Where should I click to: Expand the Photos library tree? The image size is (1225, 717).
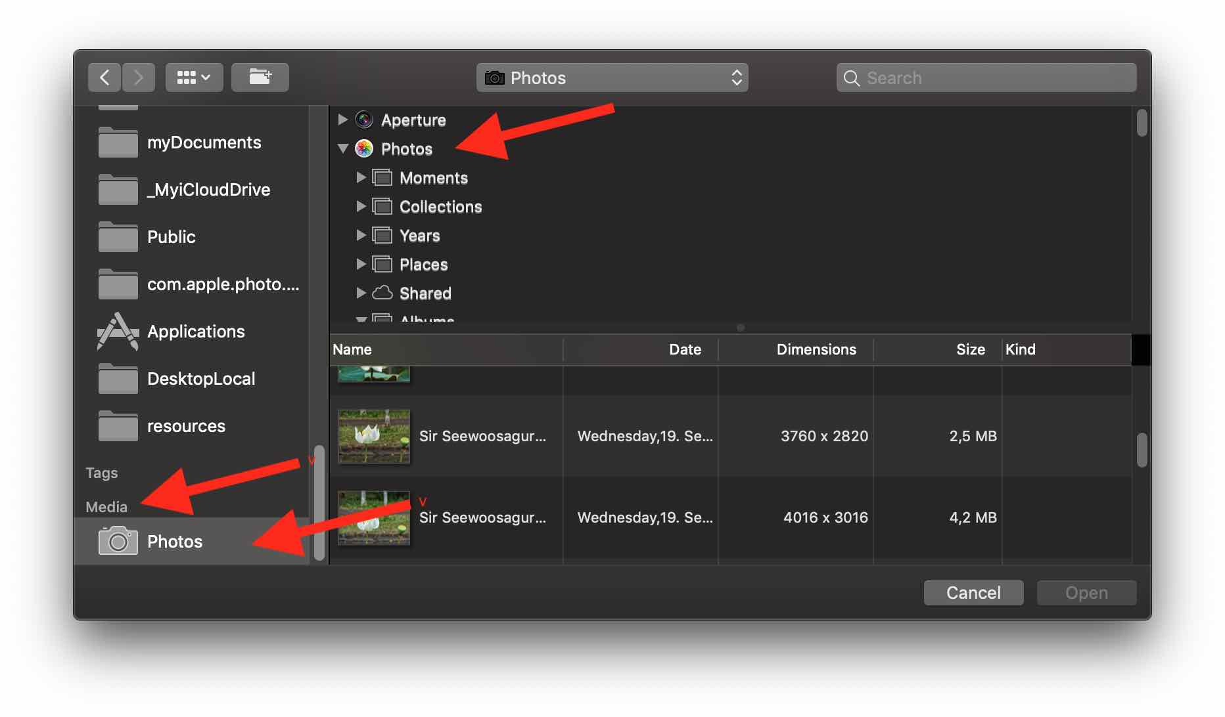click(342, 148)
